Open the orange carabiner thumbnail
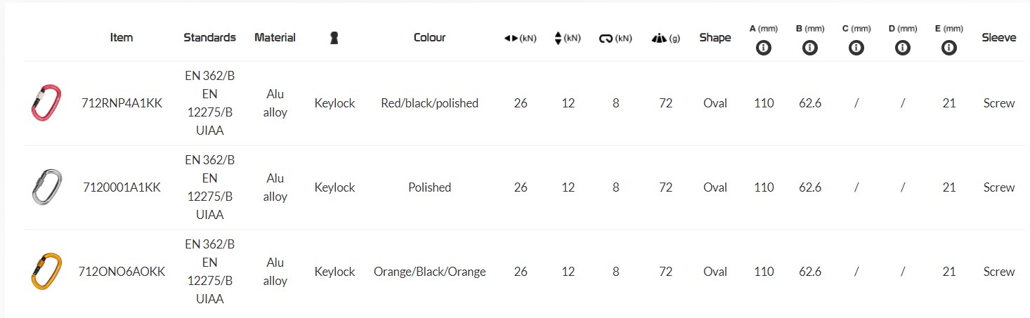Screen dimensions: 1030x318 [x=46, y=272]
